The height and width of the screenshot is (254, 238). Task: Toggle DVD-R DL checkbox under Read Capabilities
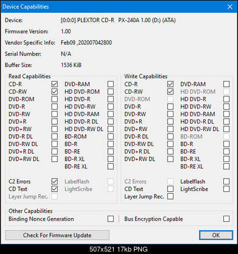(54, 136)
